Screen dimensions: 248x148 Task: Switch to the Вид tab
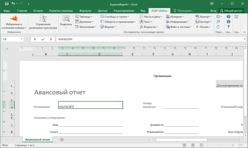[x=143, y=11]
